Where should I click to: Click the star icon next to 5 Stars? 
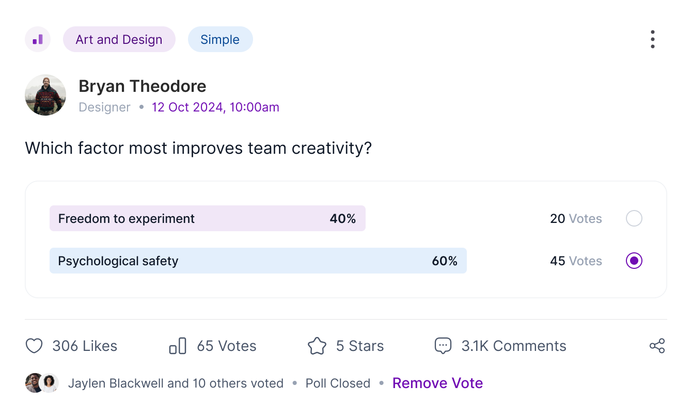(x=317, y=346)
